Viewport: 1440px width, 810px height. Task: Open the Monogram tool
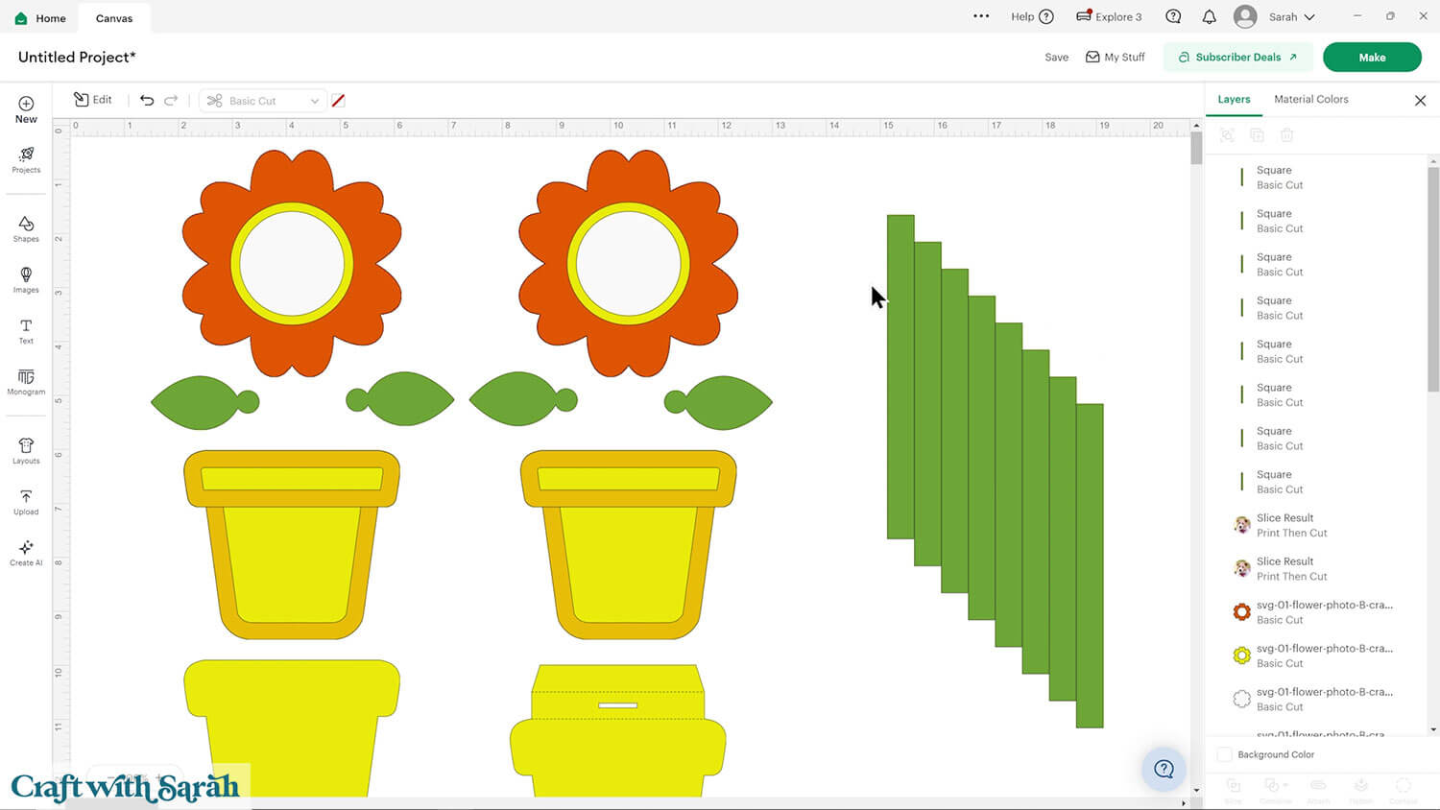pos(26,382)
